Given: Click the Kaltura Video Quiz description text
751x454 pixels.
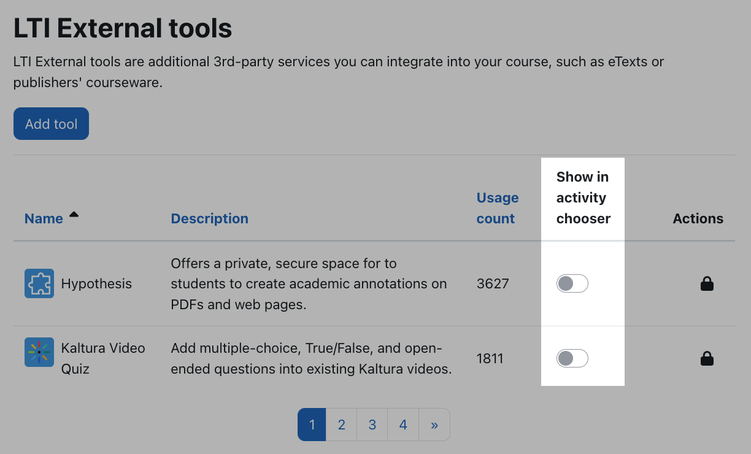Looking at the screenshot, I should coord(311,358).
